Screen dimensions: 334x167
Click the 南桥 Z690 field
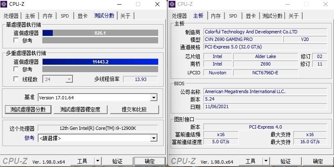click(265, 64)
